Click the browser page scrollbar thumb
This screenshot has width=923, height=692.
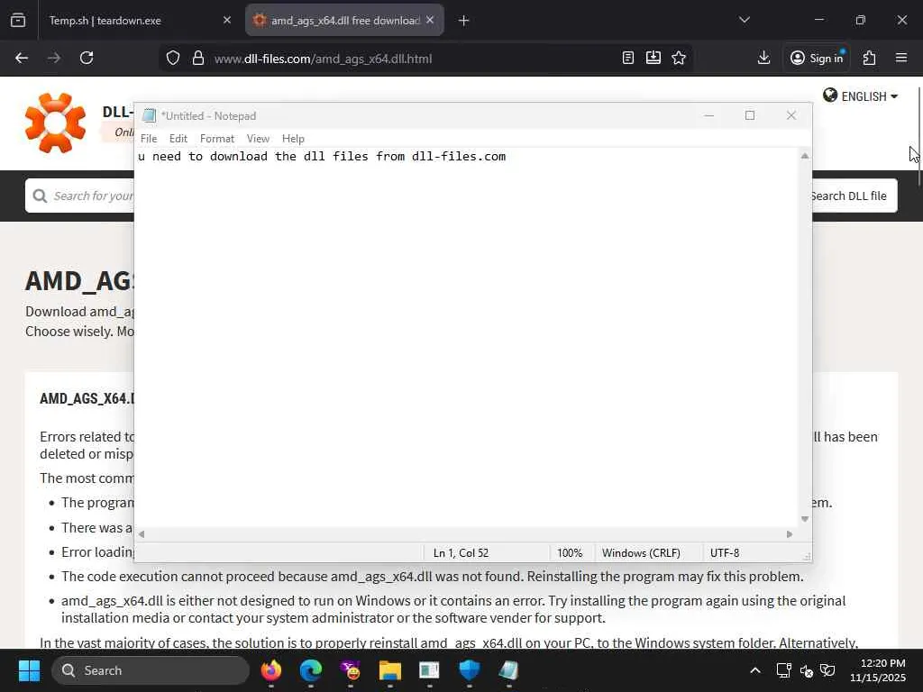918,137
